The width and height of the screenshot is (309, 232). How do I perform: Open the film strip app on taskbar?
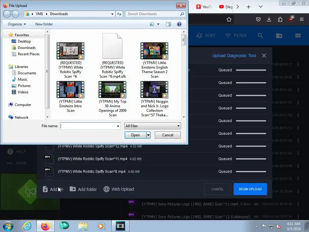120,226
